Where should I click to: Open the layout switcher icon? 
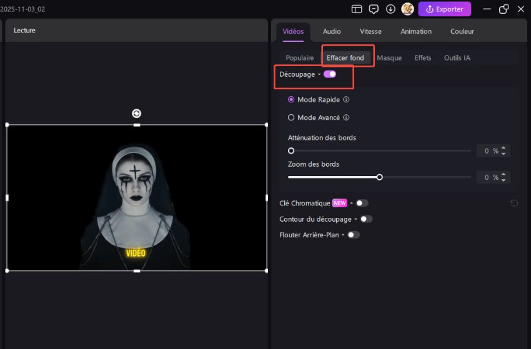357,9
